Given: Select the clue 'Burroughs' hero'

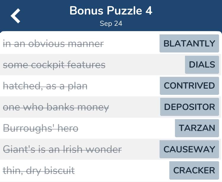Looking at the screenshot, I should point(41,128).
